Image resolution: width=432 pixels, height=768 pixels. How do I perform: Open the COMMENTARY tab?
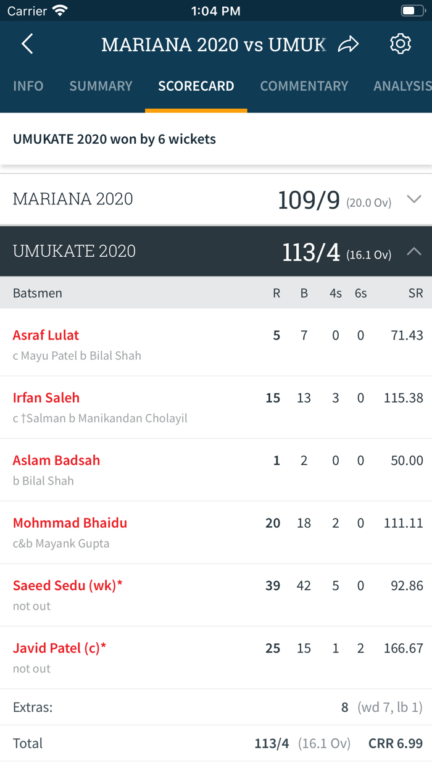pos(304,86)
